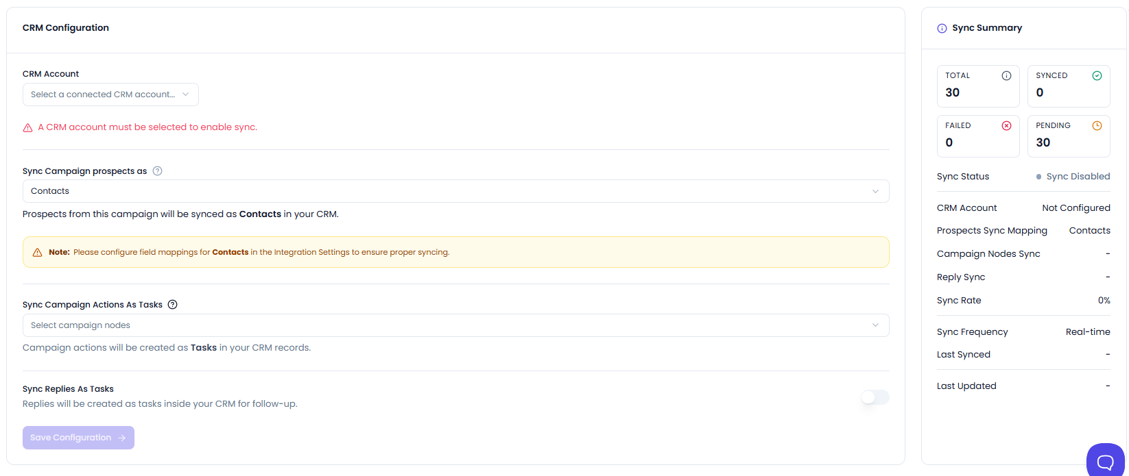
Task: Click the SYNCED 0 stat card
Action: point(1069,86)
